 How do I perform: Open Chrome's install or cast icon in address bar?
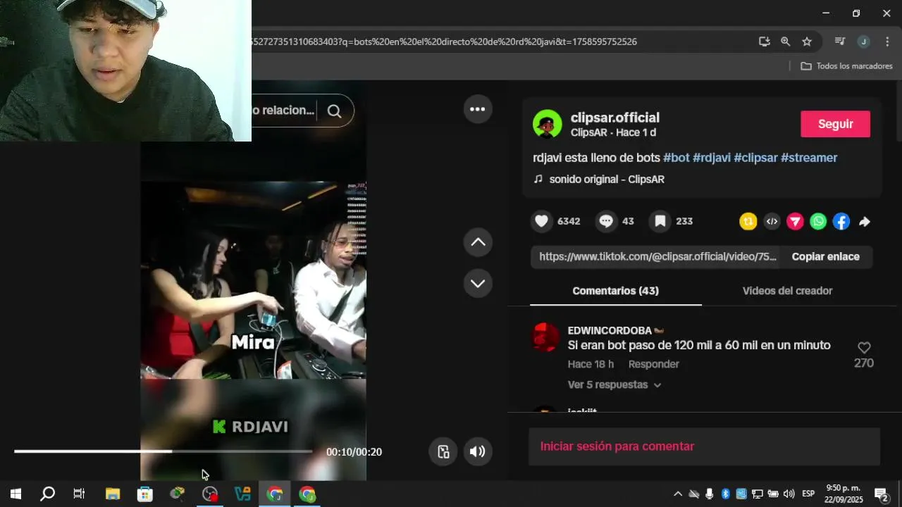pos(764,42)
